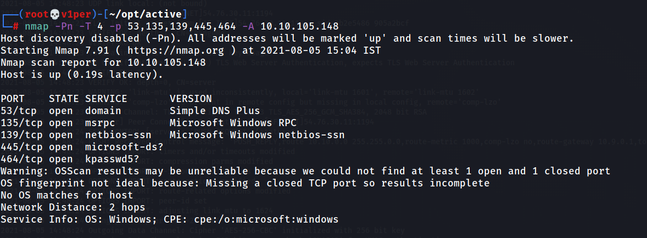Click the nmap command word
This screenshot has height=238, width=647.
tap(37, 27)
